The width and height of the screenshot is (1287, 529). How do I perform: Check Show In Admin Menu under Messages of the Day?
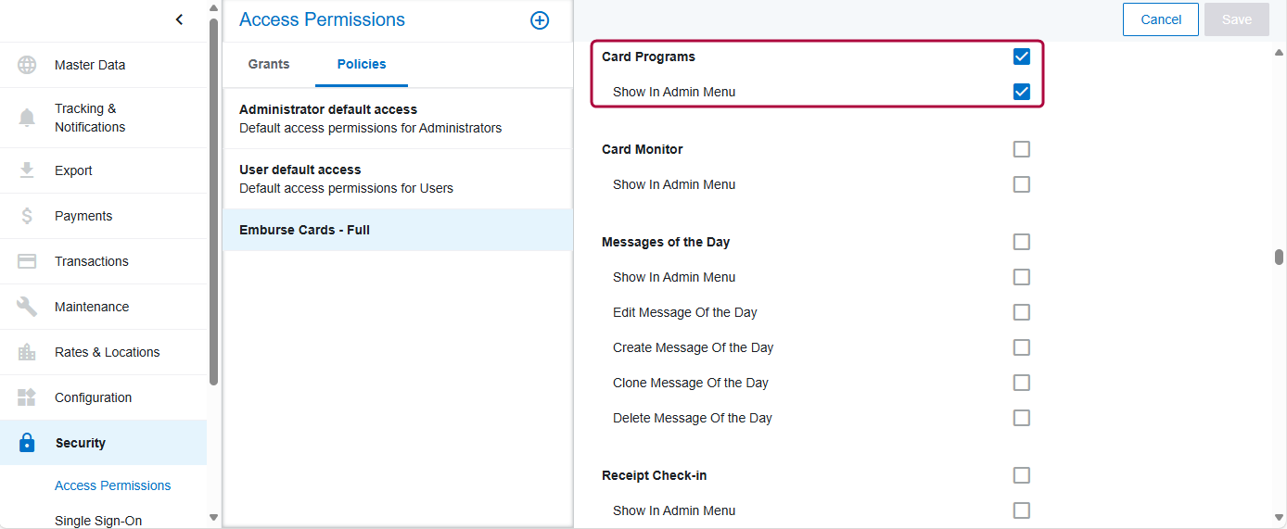coord(1022,277)
